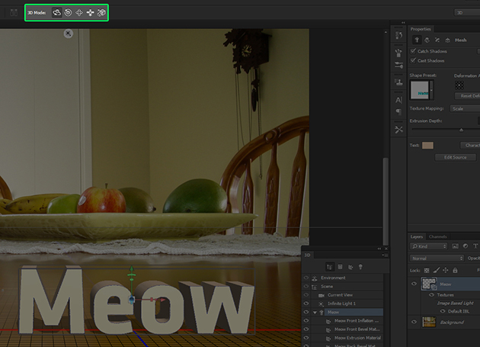Viewport: 480px width, 347px height.
Task: Show Cap properties in Properties panel
Action: click(x=437, y=40)
